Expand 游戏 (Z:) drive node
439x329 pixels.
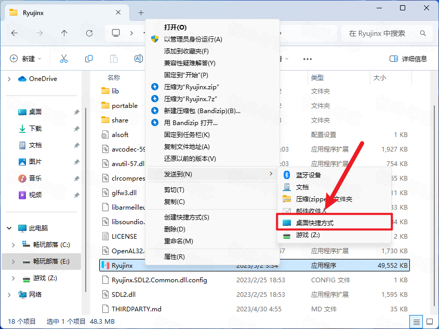click(x=13, y=278)
